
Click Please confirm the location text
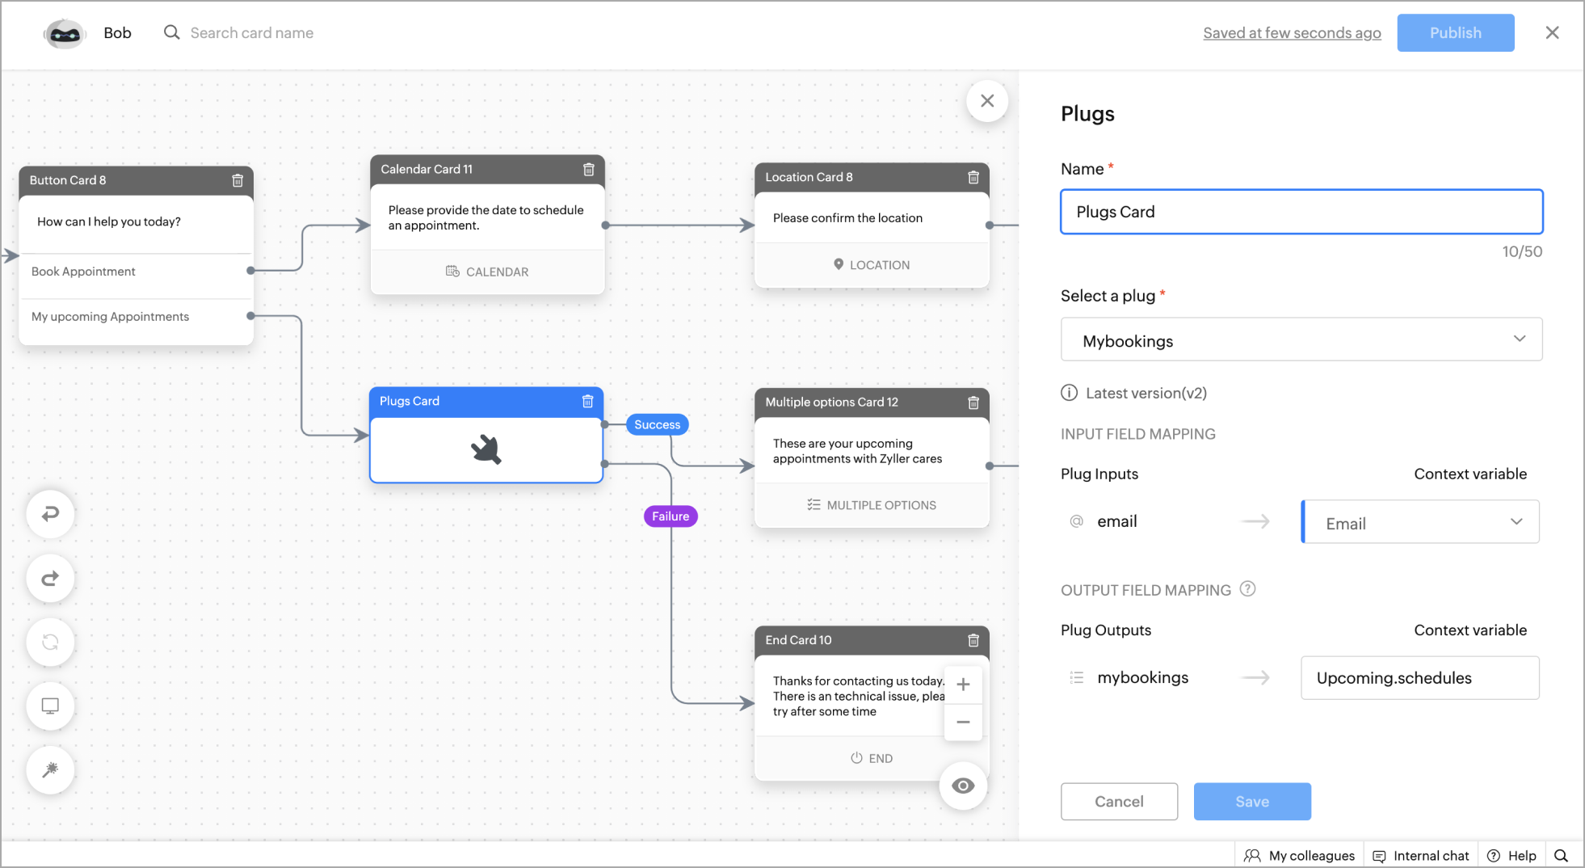847,218
